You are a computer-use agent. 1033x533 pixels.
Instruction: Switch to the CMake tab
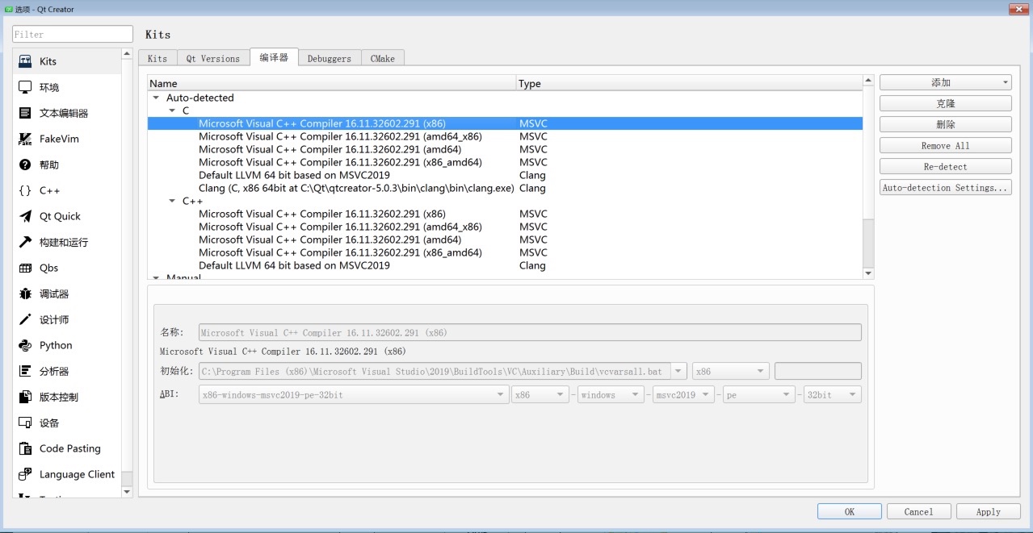click(x=383, y=58)
